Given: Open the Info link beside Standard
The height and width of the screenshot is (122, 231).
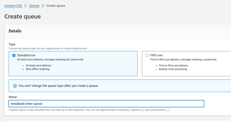Looking at the screenshot, I should [x=33, y=55].
